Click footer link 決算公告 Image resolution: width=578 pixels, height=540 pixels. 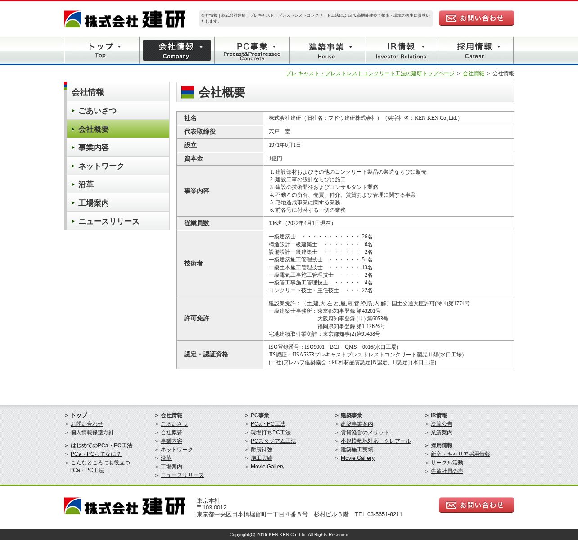[x=442, y=424]
